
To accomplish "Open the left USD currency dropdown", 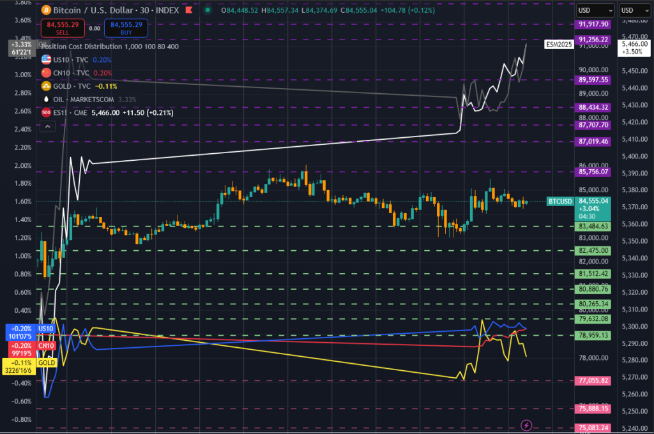I will 595,10.
